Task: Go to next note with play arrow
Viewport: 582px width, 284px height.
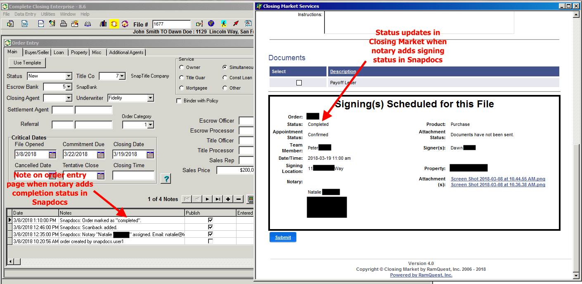Action: (208, 199)
